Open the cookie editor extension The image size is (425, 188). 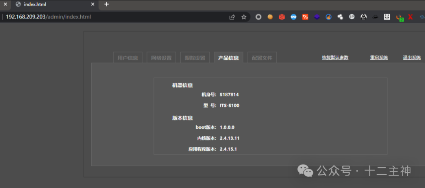coord(270,17)
